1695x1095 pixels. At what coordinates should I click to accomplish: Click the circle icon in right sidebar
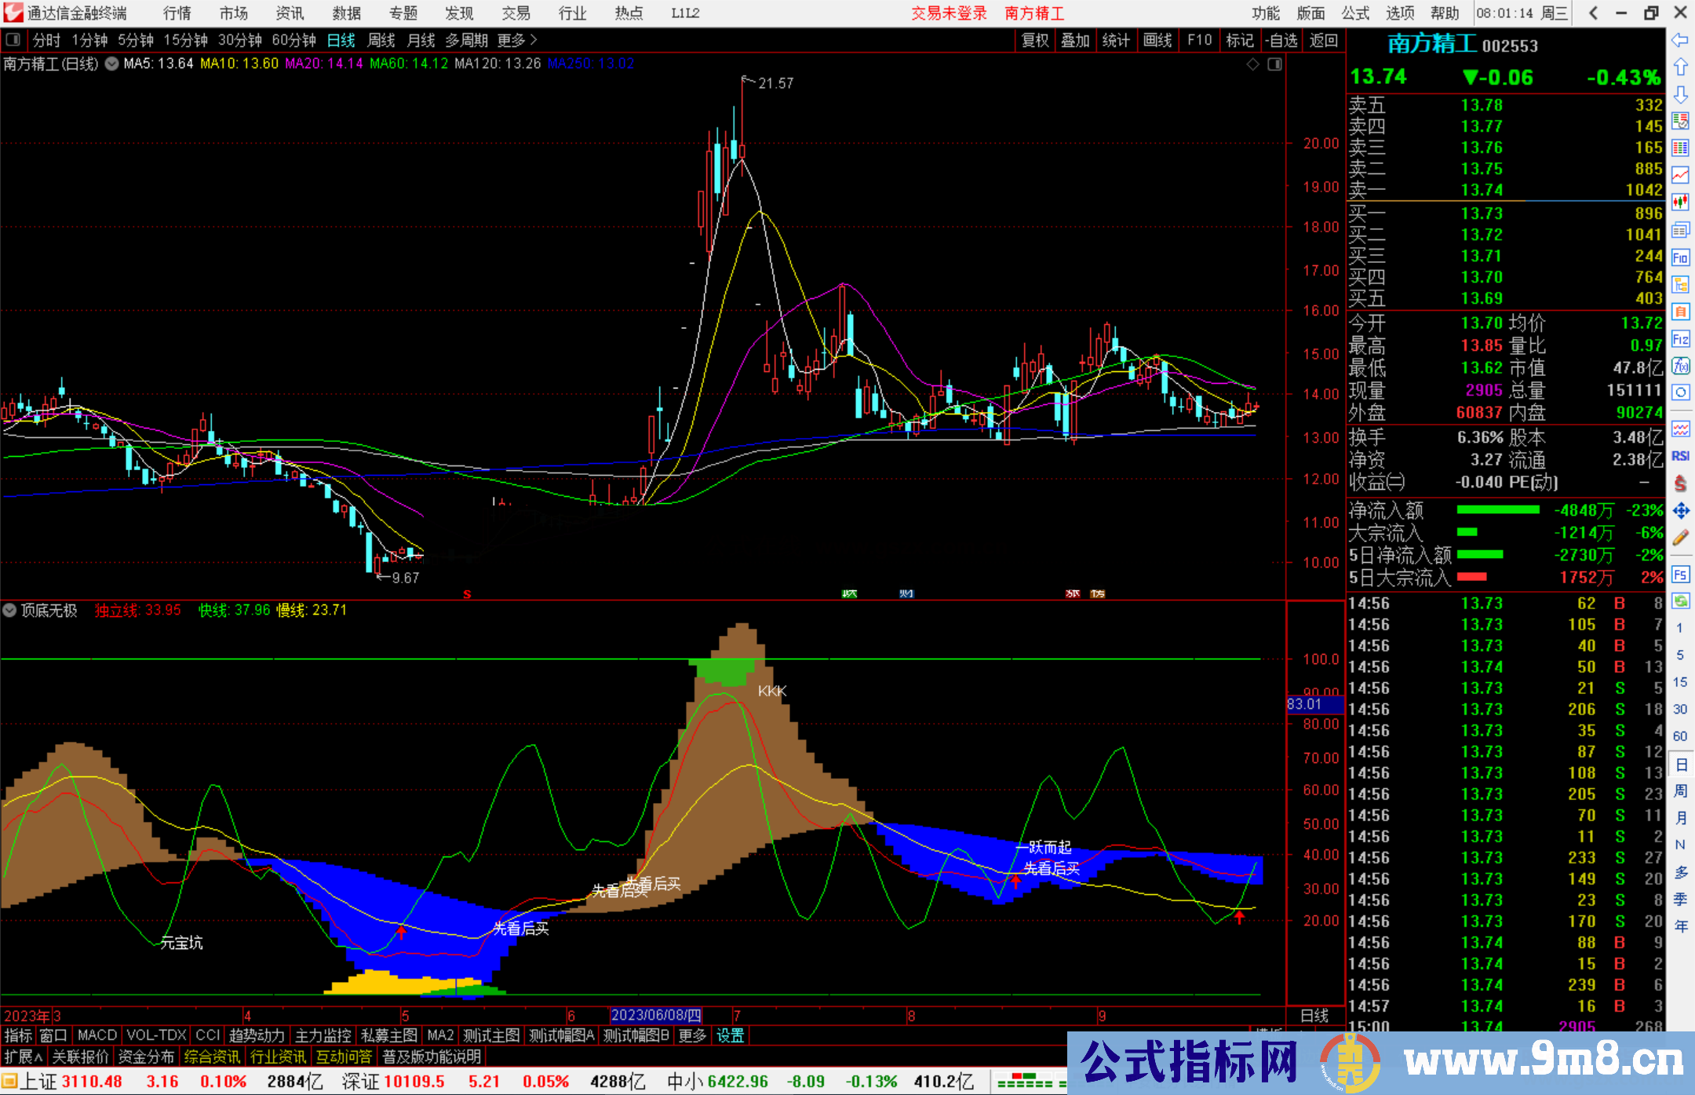1680,392
